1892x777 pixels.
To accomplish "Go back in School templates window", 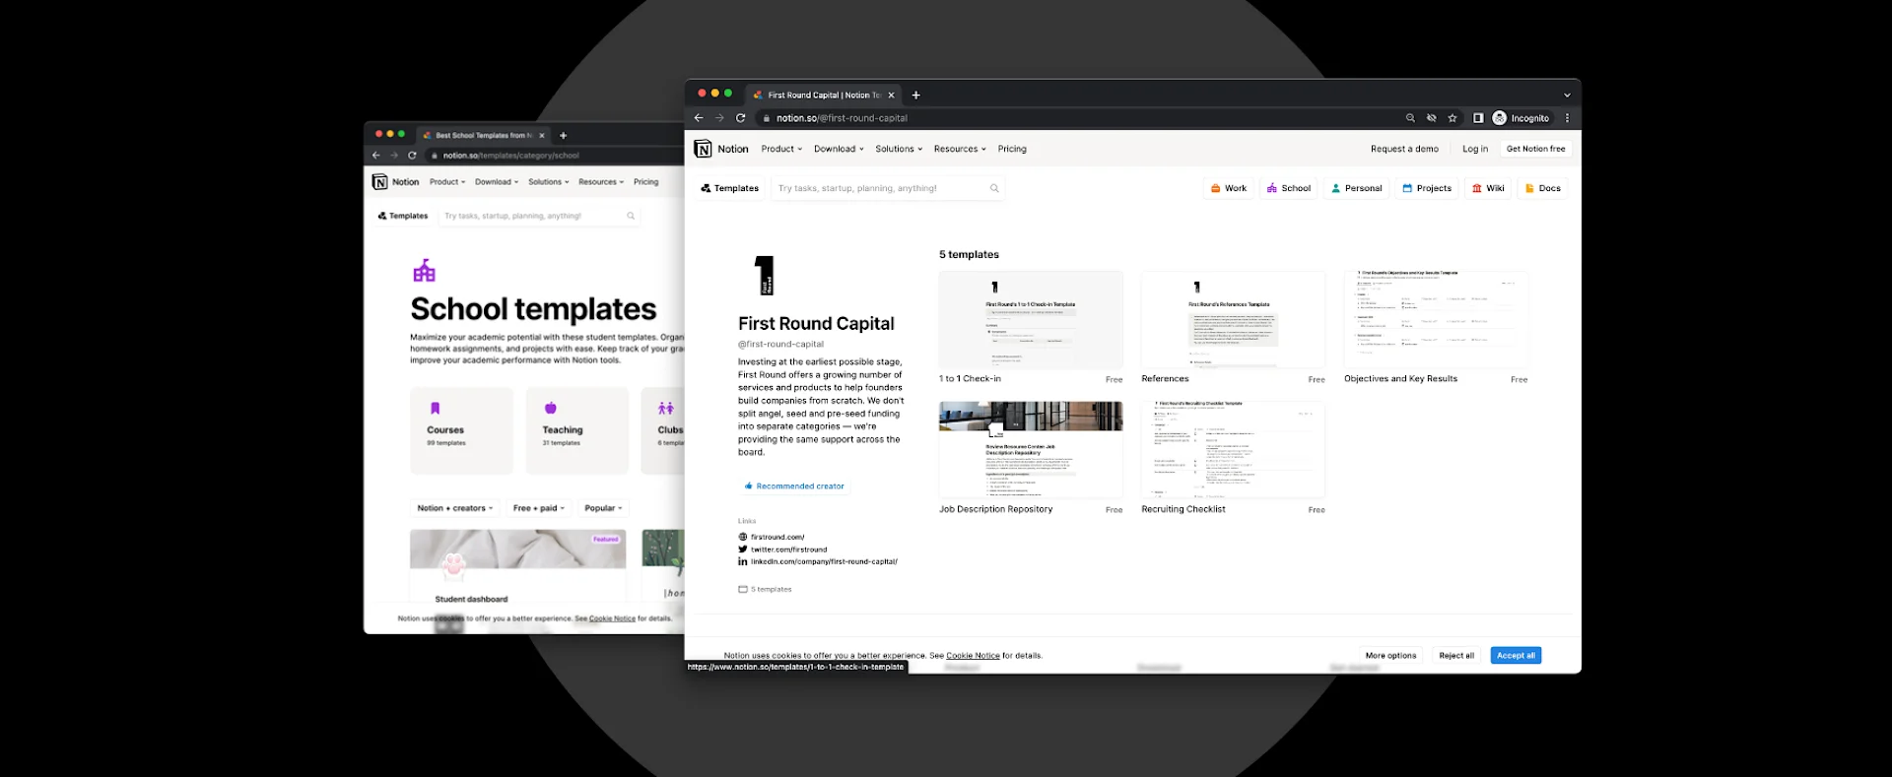I will pos(375,156).
